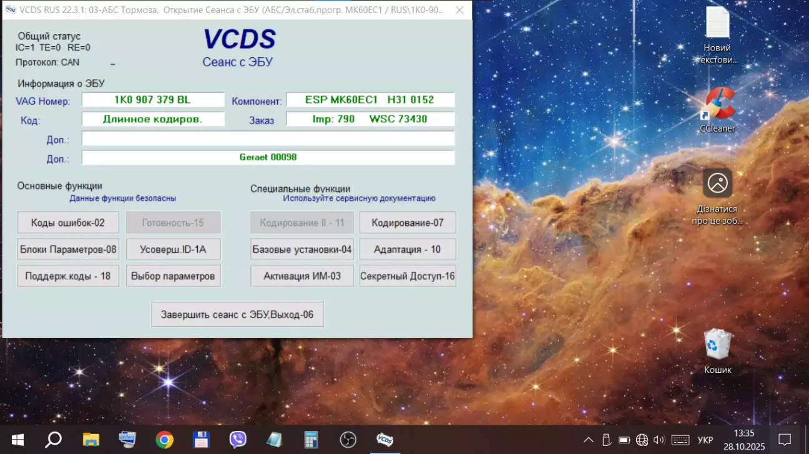Click the VCDS icon in the taskbar
Viewport: 809px width, 454px height.
coord(385,440)
